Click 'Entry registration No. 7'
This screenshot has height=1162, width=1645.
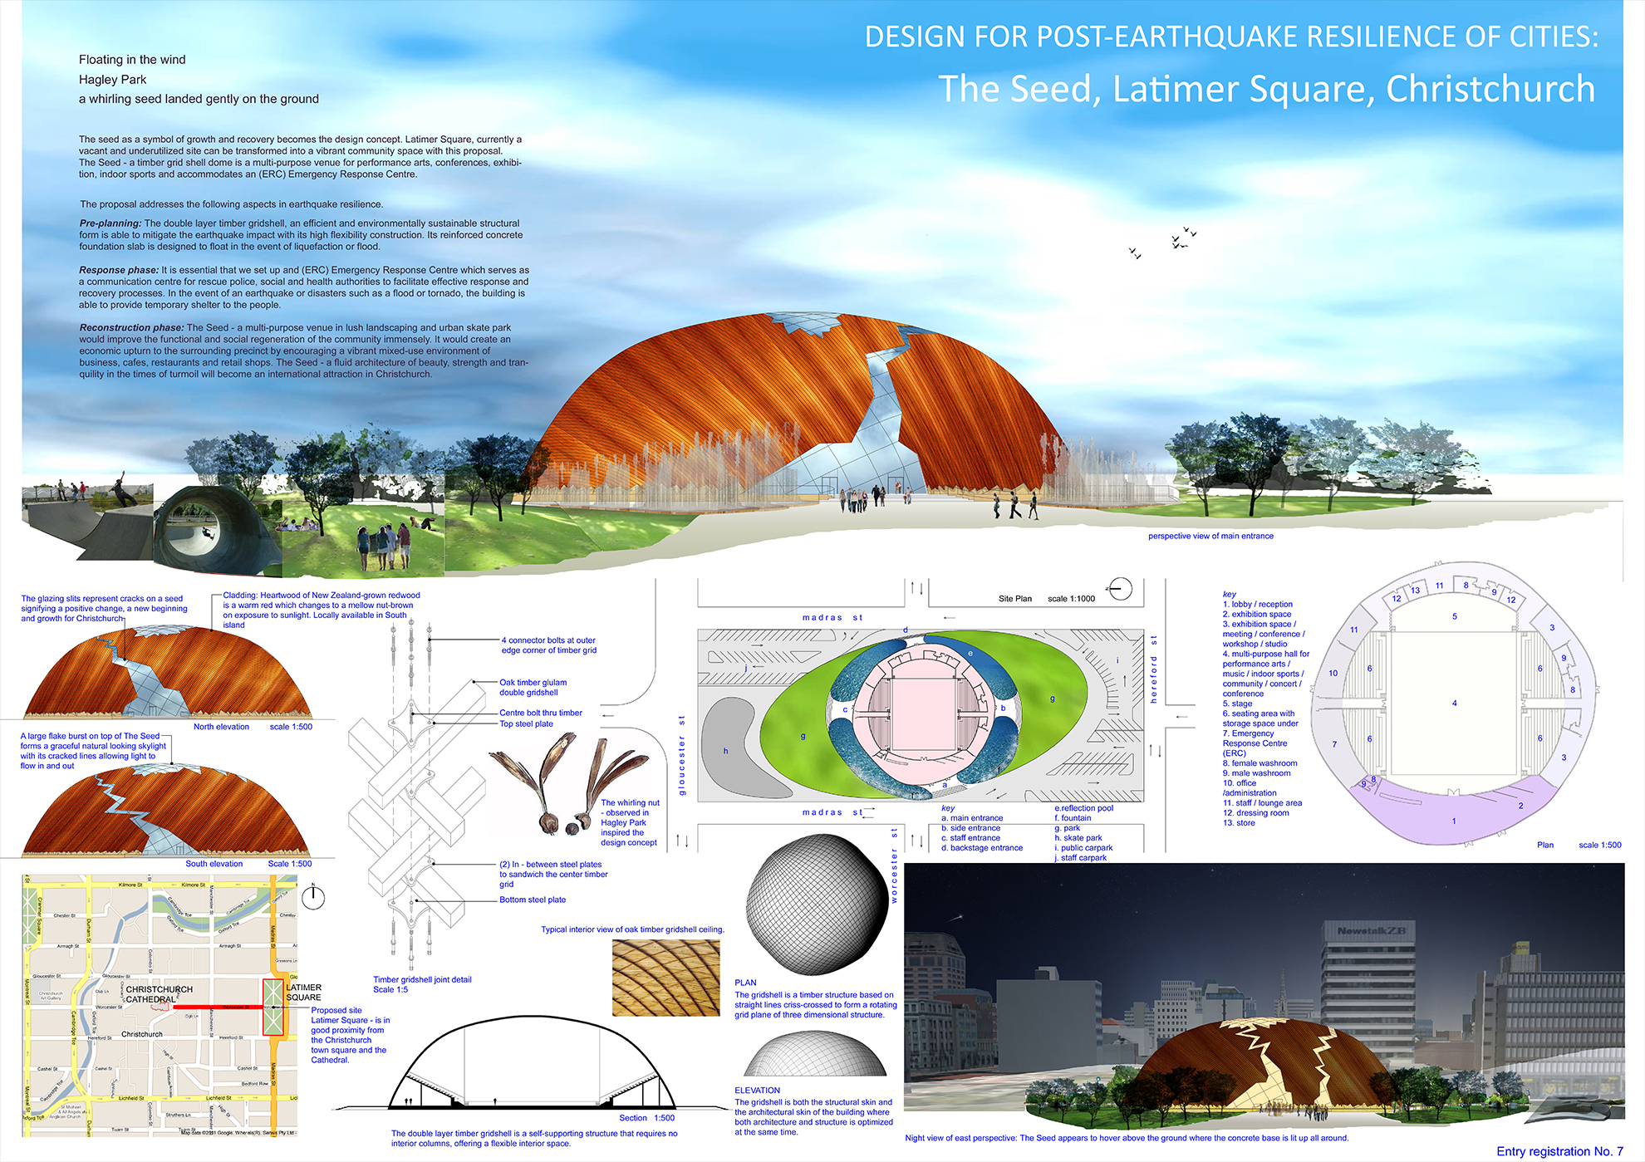[x=1559, y=1151]
